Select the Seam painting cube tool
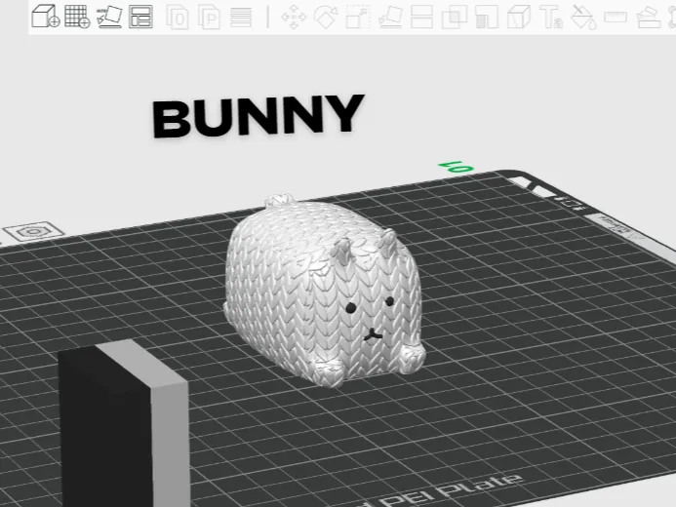The height and width of the screenshot is (507, 676). (518, 18)
